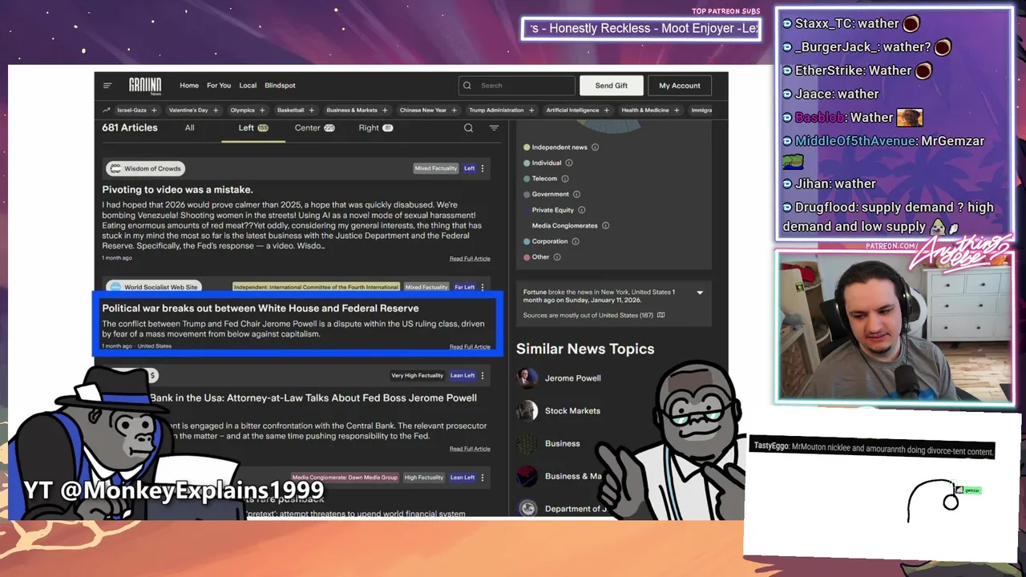The width and height of the screenshot is (1026, 577).
Task: Open three-dot menu on Wisdom of Crowds article
Action: click(482, 168)
